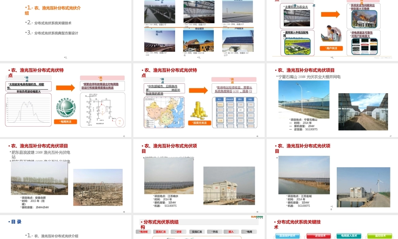Click the teal '电网接入技术' box
Screen dimensions: 398x239
pyautogui.click(x=349, y=236)
